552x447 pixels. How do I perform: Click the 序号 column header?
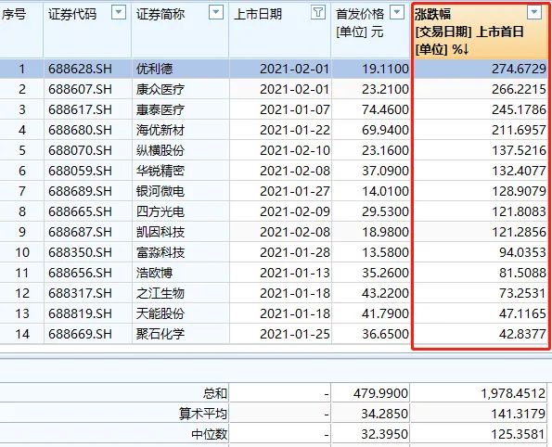click(13, 15)
